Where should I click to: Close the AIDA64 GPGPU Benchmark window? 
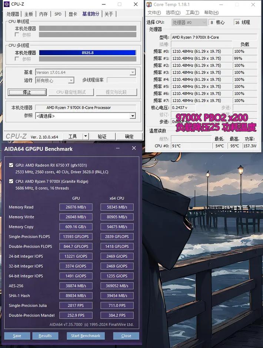(x=134, y=148)
